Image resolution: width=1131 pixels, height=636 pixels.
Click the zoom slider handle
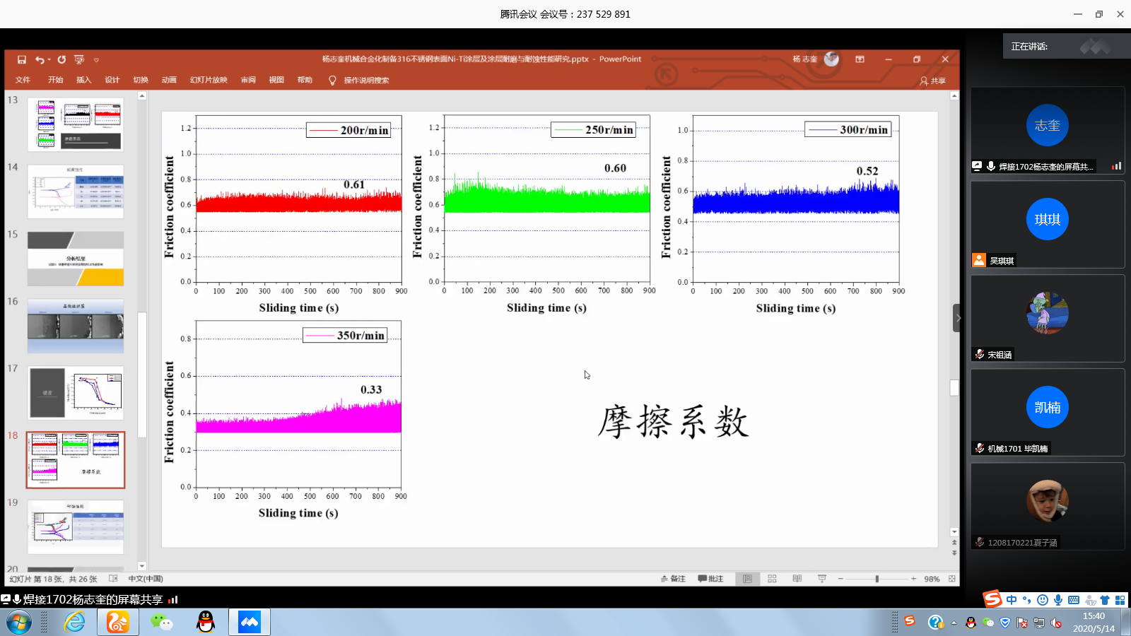pos(877,579)
